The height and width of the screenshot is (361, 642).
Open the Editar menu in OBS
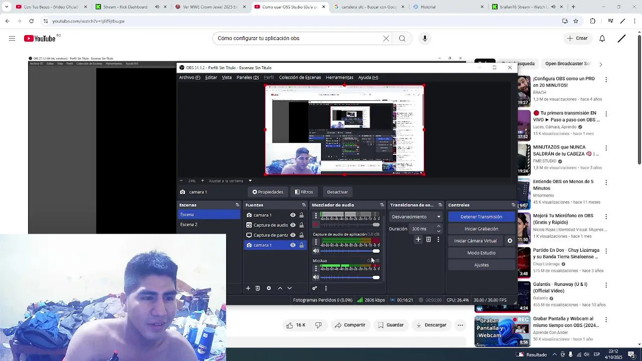pos(211,78)
